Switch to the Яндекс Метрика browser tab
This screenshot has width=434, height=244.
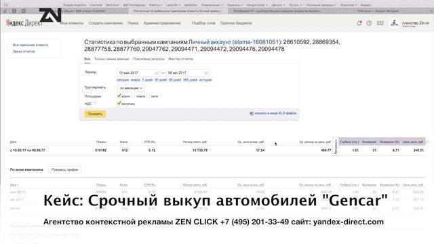[378, 11]
